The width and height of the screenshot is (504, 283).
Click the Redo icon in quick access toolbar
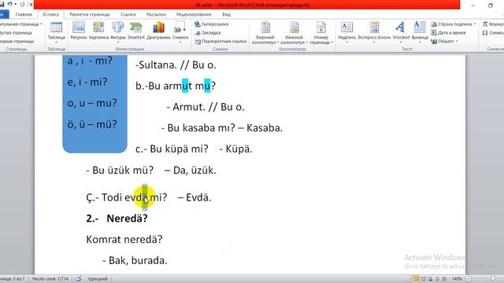coord(22,4)
